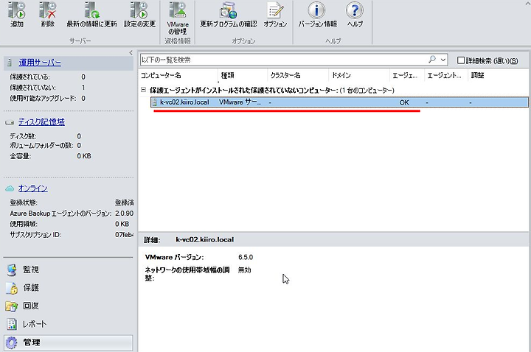Click the 監視 navigation icon
This screenshot has width=531, height=352.
point(12,270)
